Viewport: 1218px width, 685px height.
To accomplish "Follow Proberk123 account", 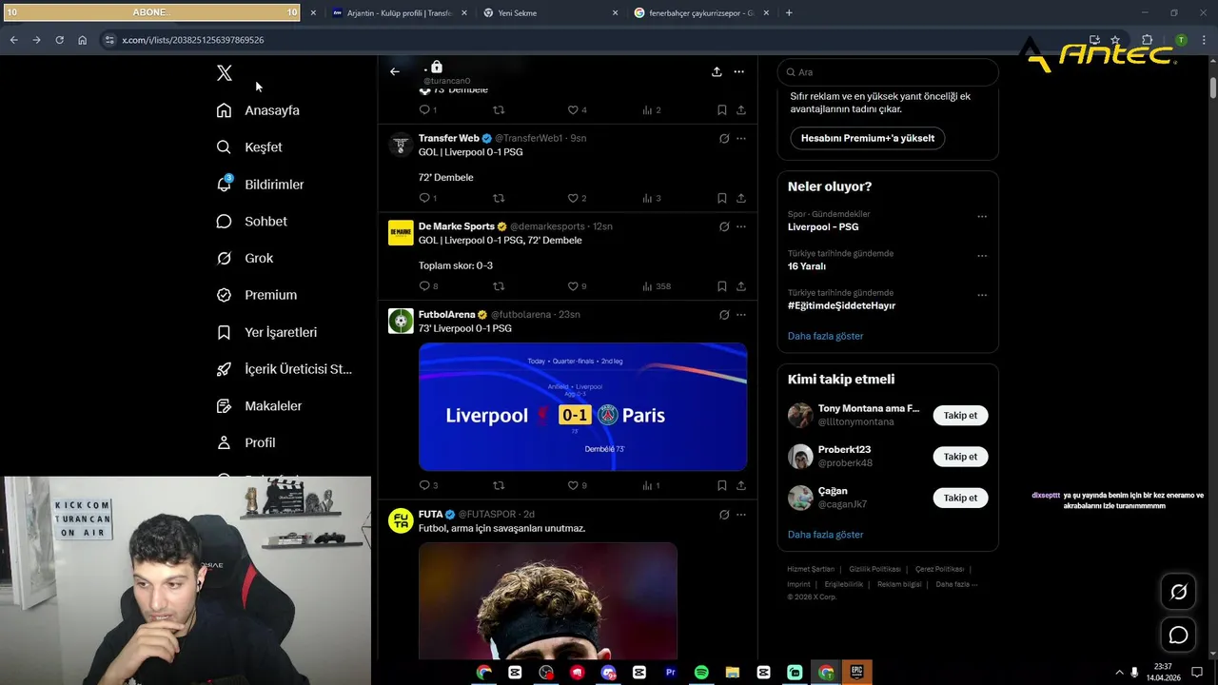I will pyautogui.click(x=960, y=457).
